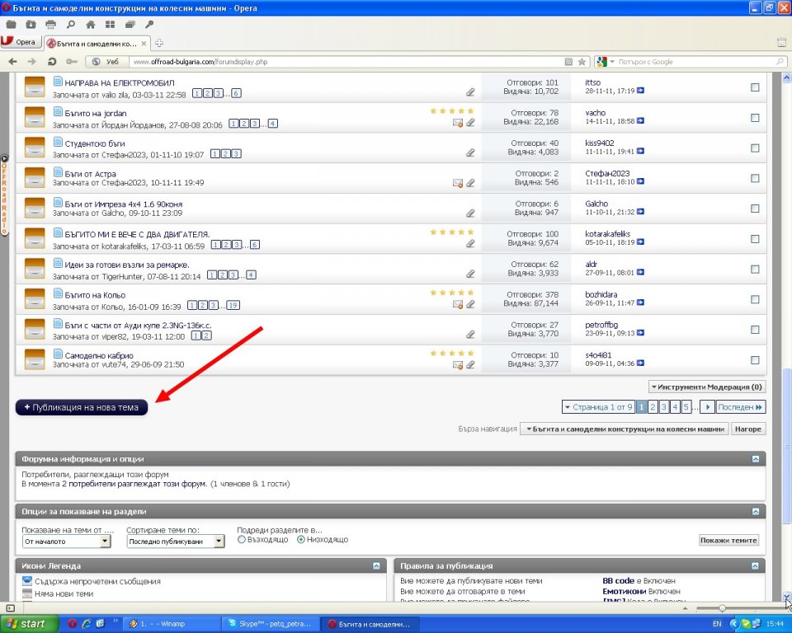The image size is (792, 633).
Task: Tick checkbox for Бъги от Астра thread
Action: point(755,178)
